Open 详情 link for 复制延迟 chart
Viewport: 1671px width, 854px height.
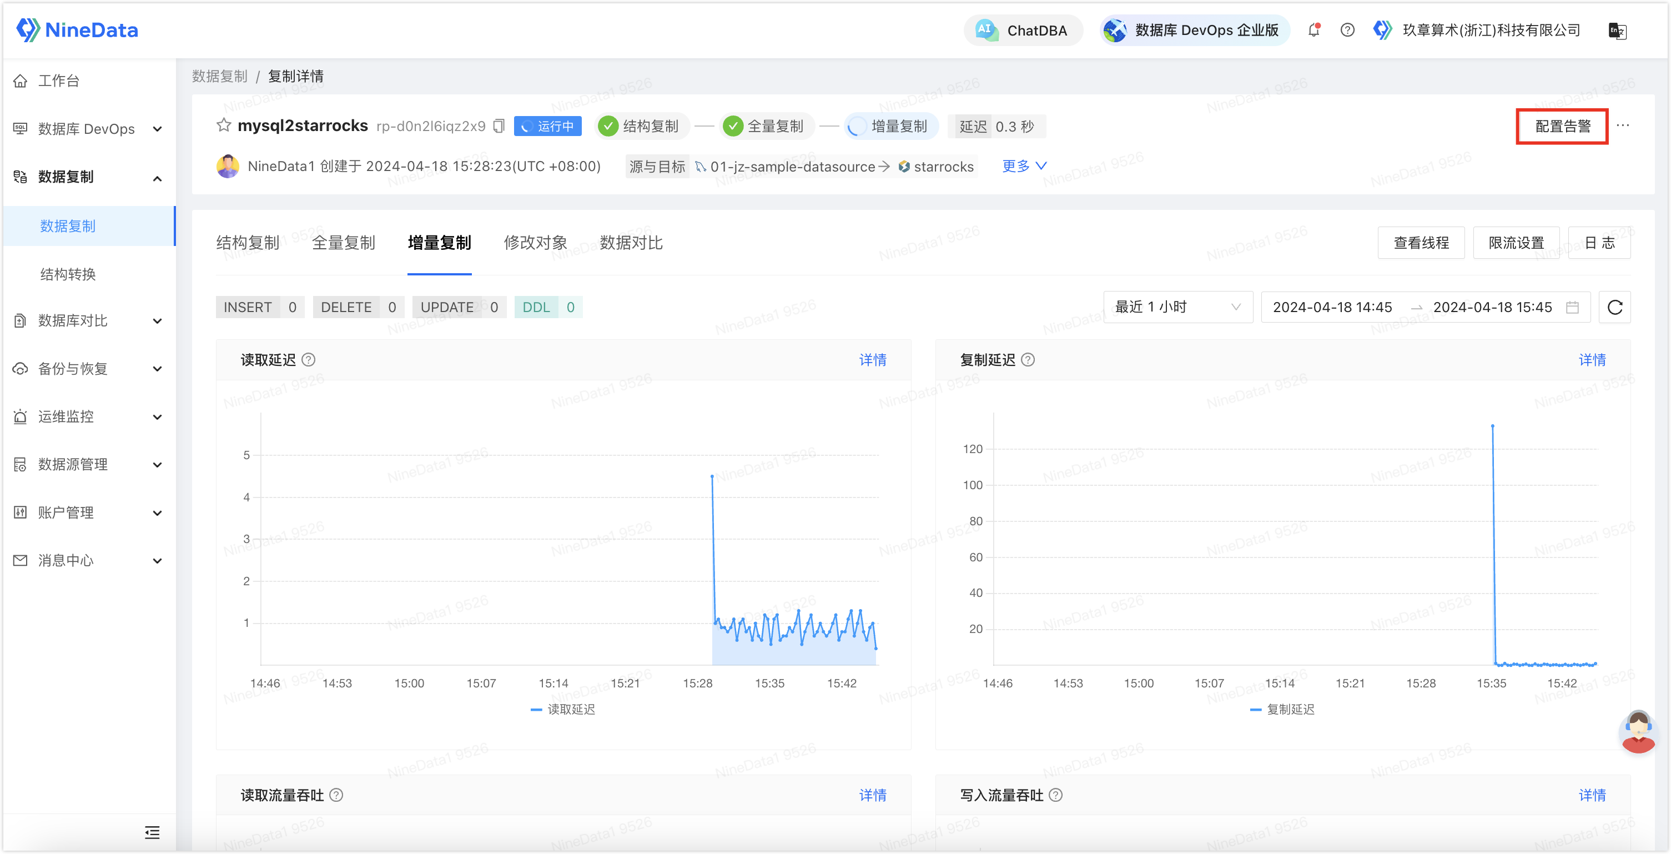[1592, 359]
